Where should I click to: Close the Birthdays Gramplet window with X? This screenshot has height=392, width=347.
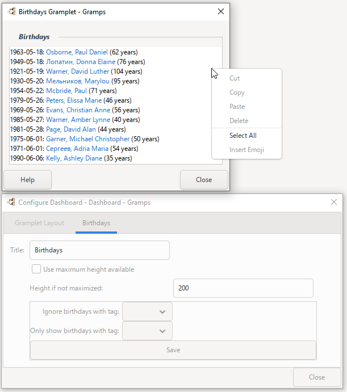pos(221,11)
